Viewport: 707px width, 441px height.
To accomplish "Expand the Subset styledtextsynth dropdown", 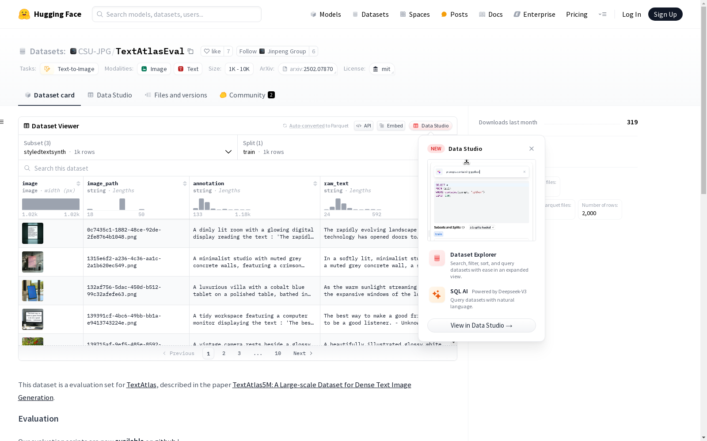I will pos(128,148).
